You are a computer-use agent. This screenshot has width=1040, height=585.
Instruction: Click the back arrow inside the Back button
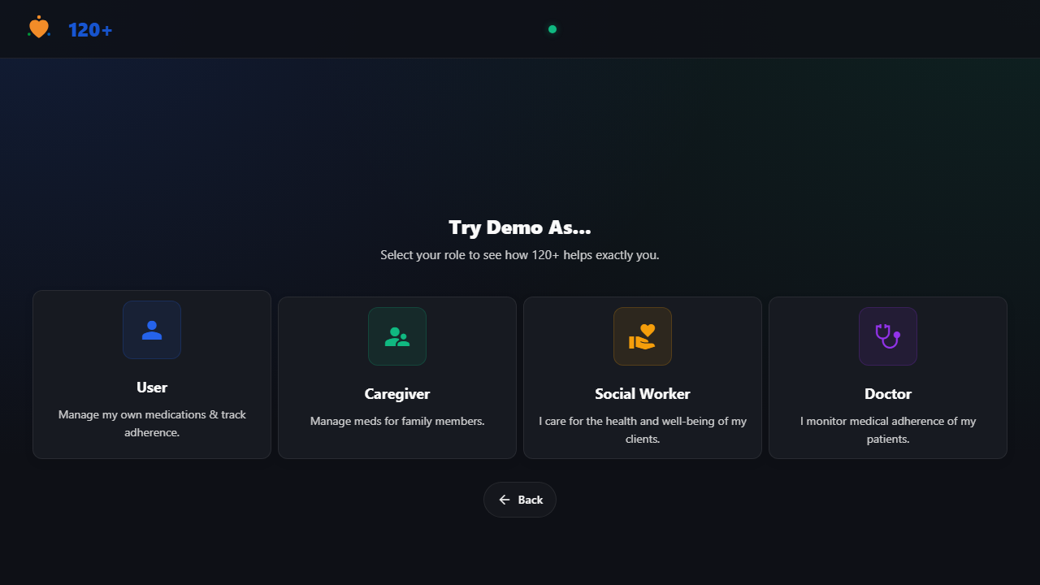tap(504, 500)
